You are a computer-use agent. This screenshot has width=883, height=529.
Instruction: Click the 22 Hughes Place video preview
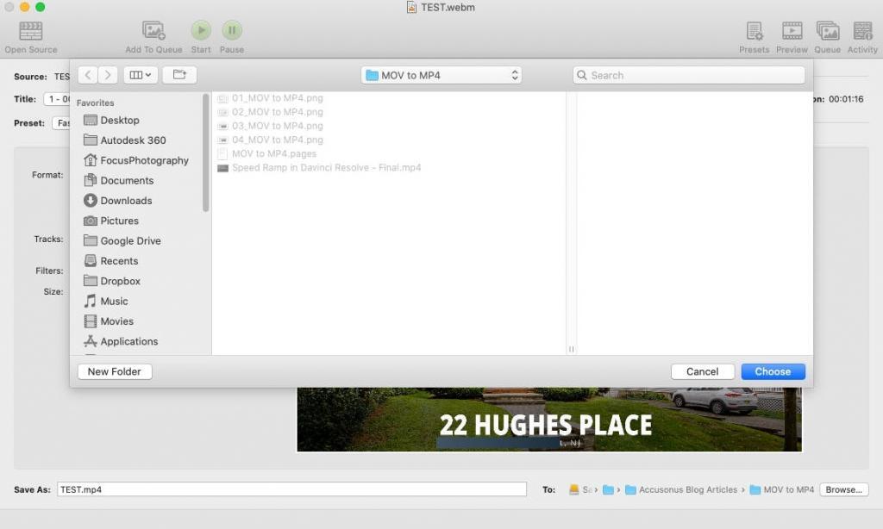(549, 420)
